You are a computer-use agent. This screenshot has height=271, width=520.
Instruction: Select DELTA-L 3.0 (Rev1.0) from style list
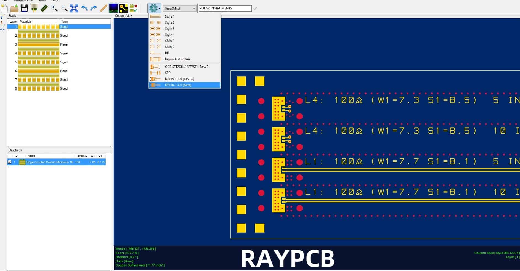pyautogui.click(x=180, y=79)
